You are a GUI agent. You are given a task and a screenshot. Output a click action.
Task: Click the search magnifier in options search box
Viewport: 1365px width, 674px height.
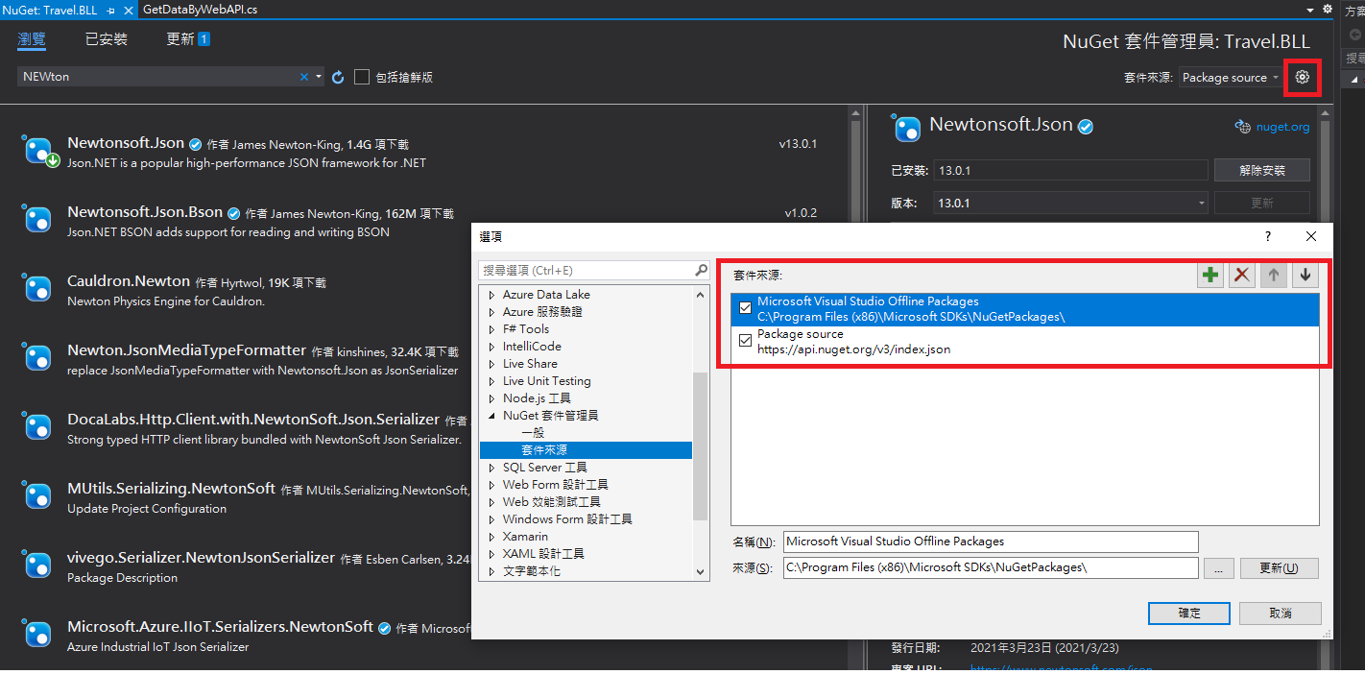point(701,271)
